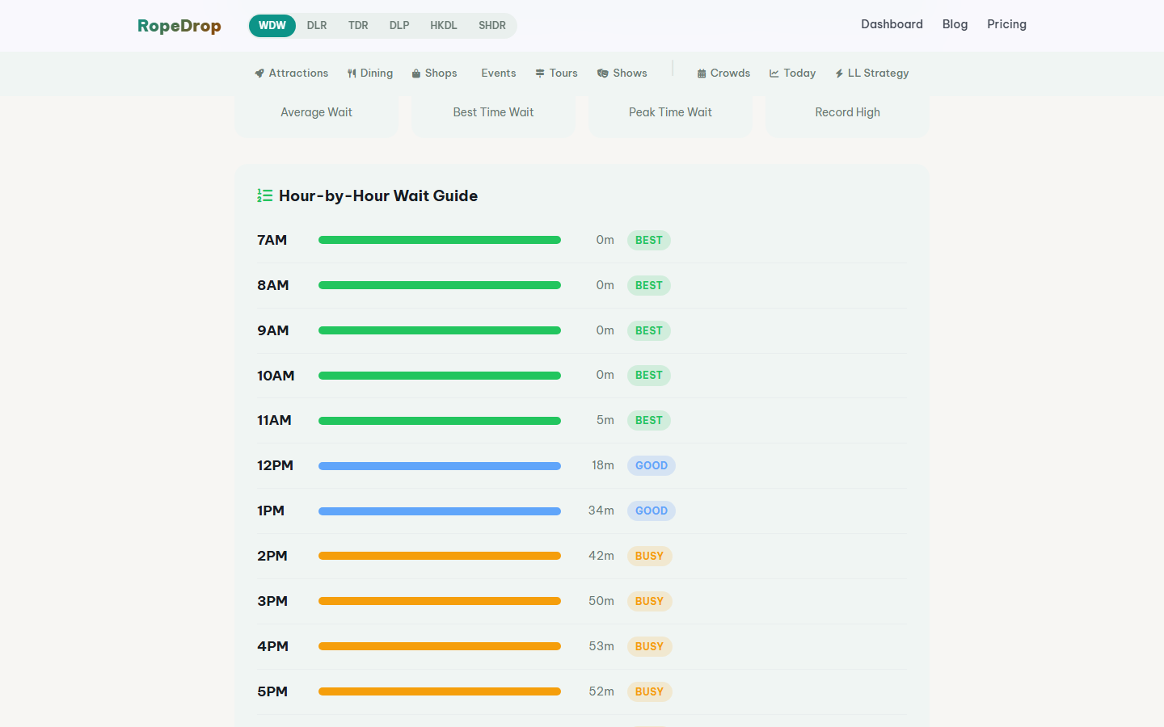Click the Dining utensils icon
Viewport: 1164px width, 727px height.
pos(352,74)
